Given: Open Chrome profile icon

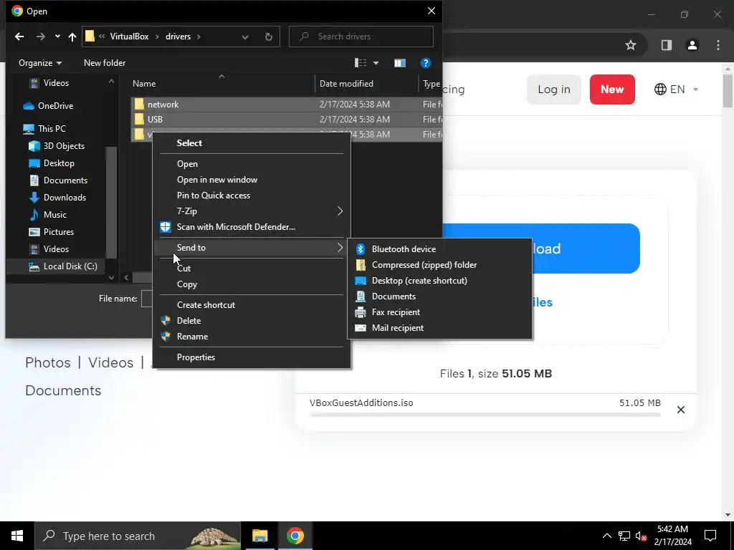Looking at the screenshot, I should [692, 45].
